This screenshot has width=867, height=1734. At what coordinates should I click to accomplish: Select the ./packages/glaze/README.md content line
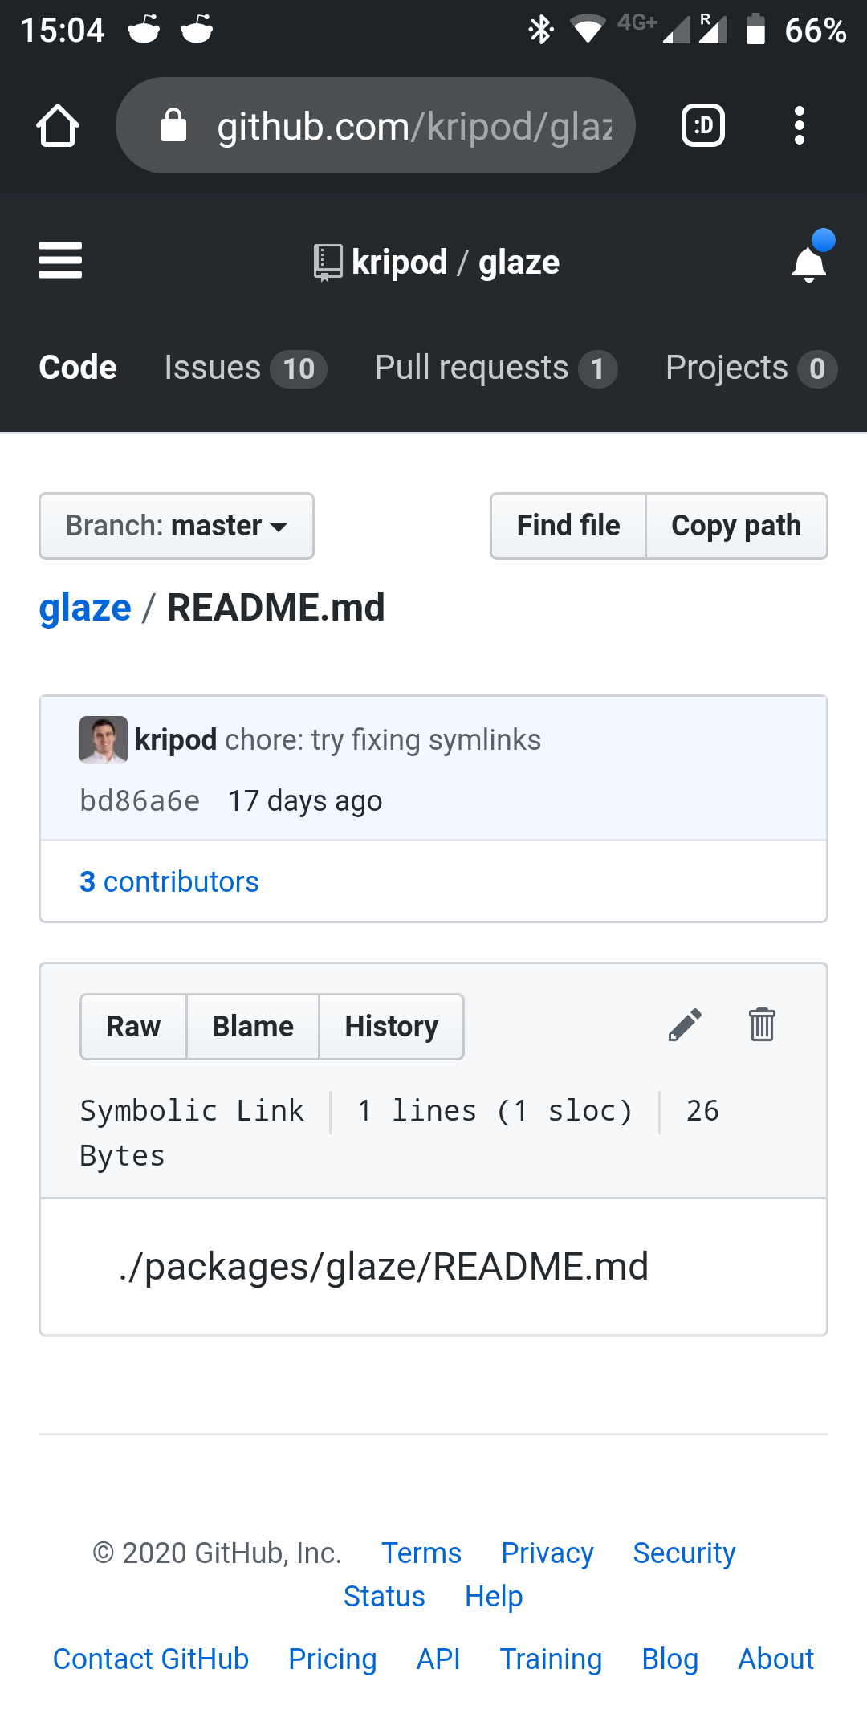coord(384,1267)
